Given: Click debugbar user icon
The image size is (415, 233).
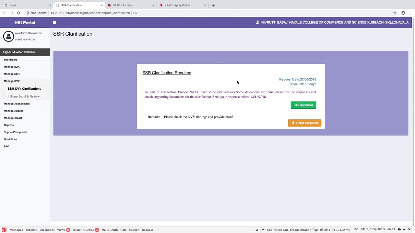Looking at the screenshot, I should tap(257, 230).
